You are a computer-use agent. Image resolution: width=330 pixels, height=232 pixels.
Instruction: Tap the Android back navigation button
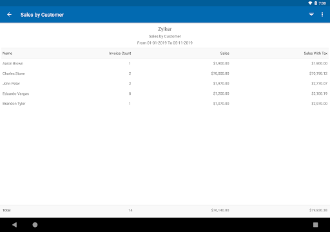[x=14, y=225]
